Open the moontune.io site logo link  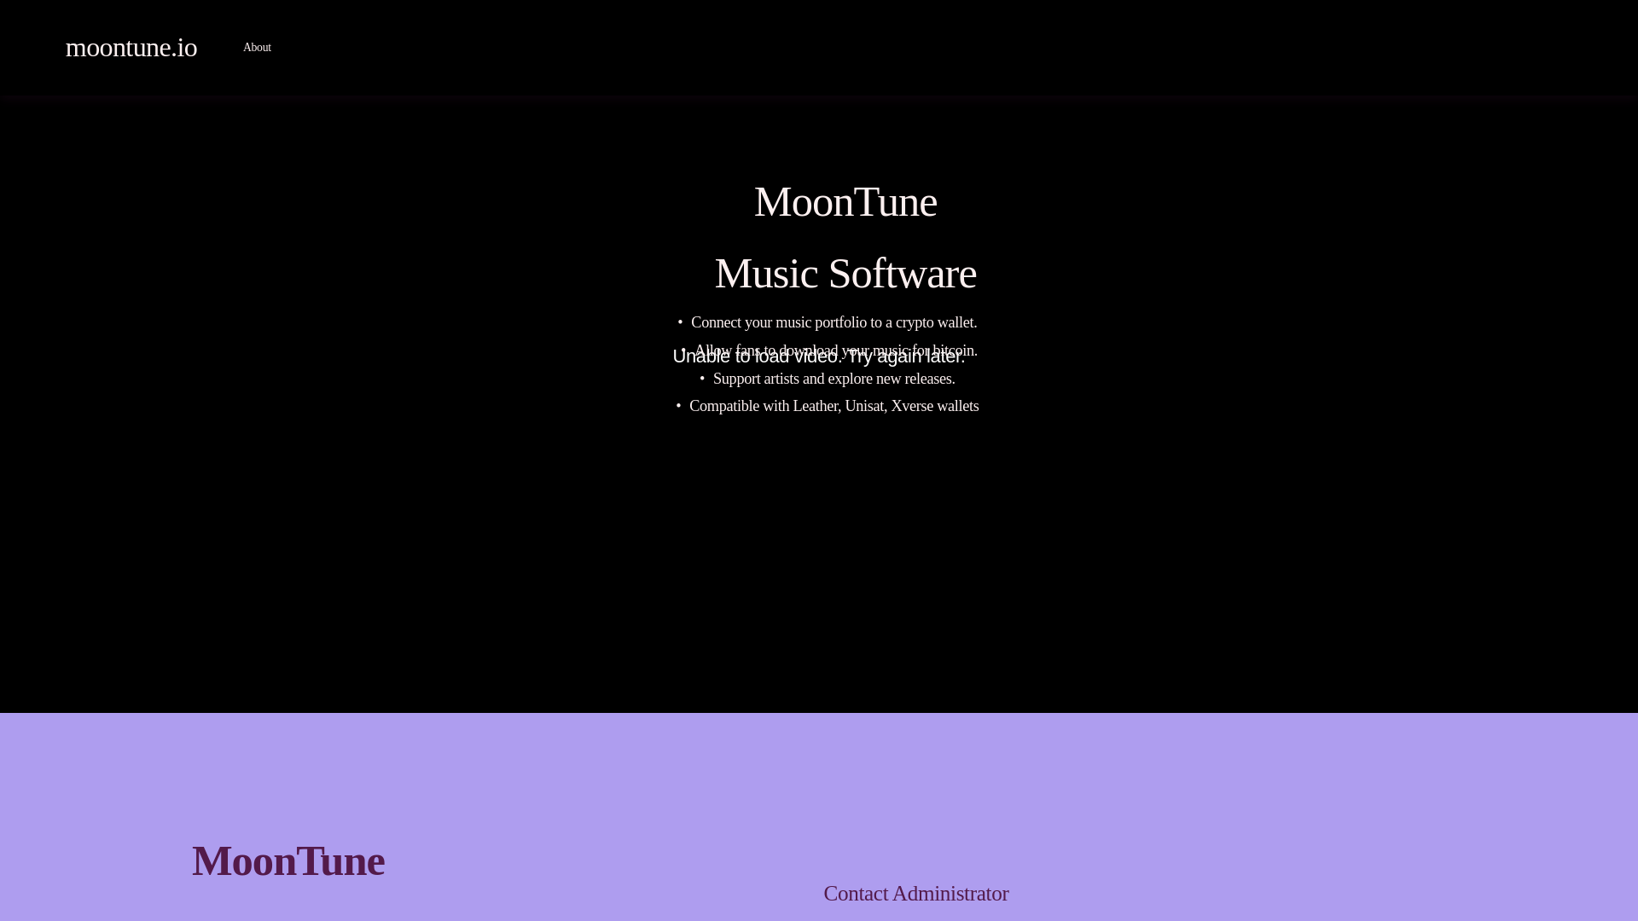click(x=131, y=47)
